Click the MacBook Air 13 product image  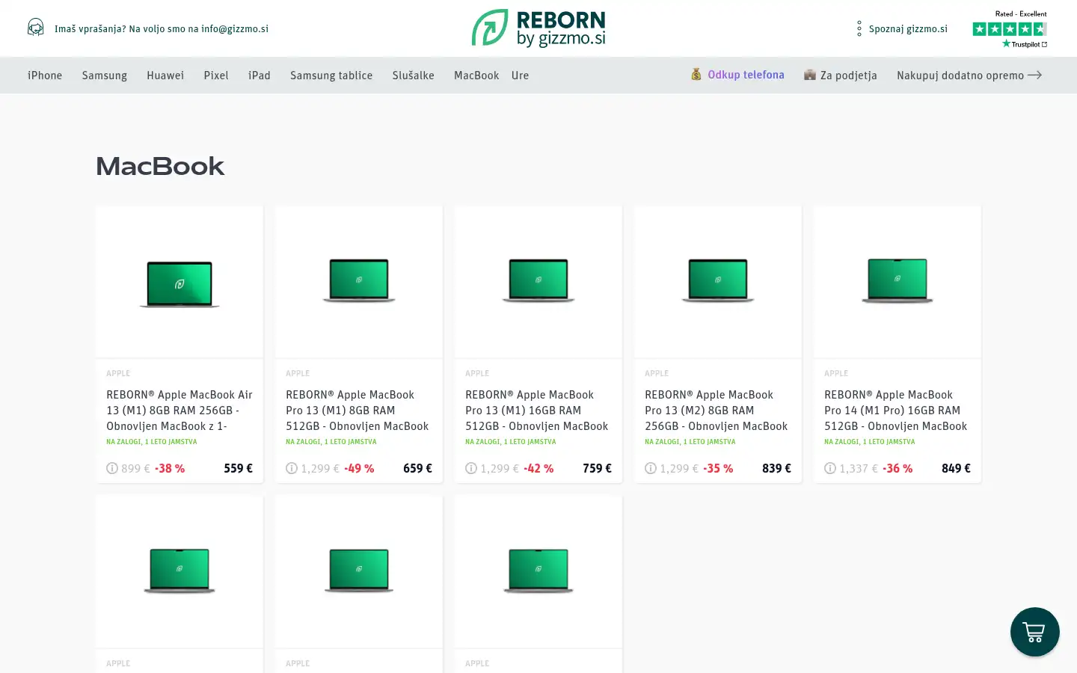[x=179, y=283]
